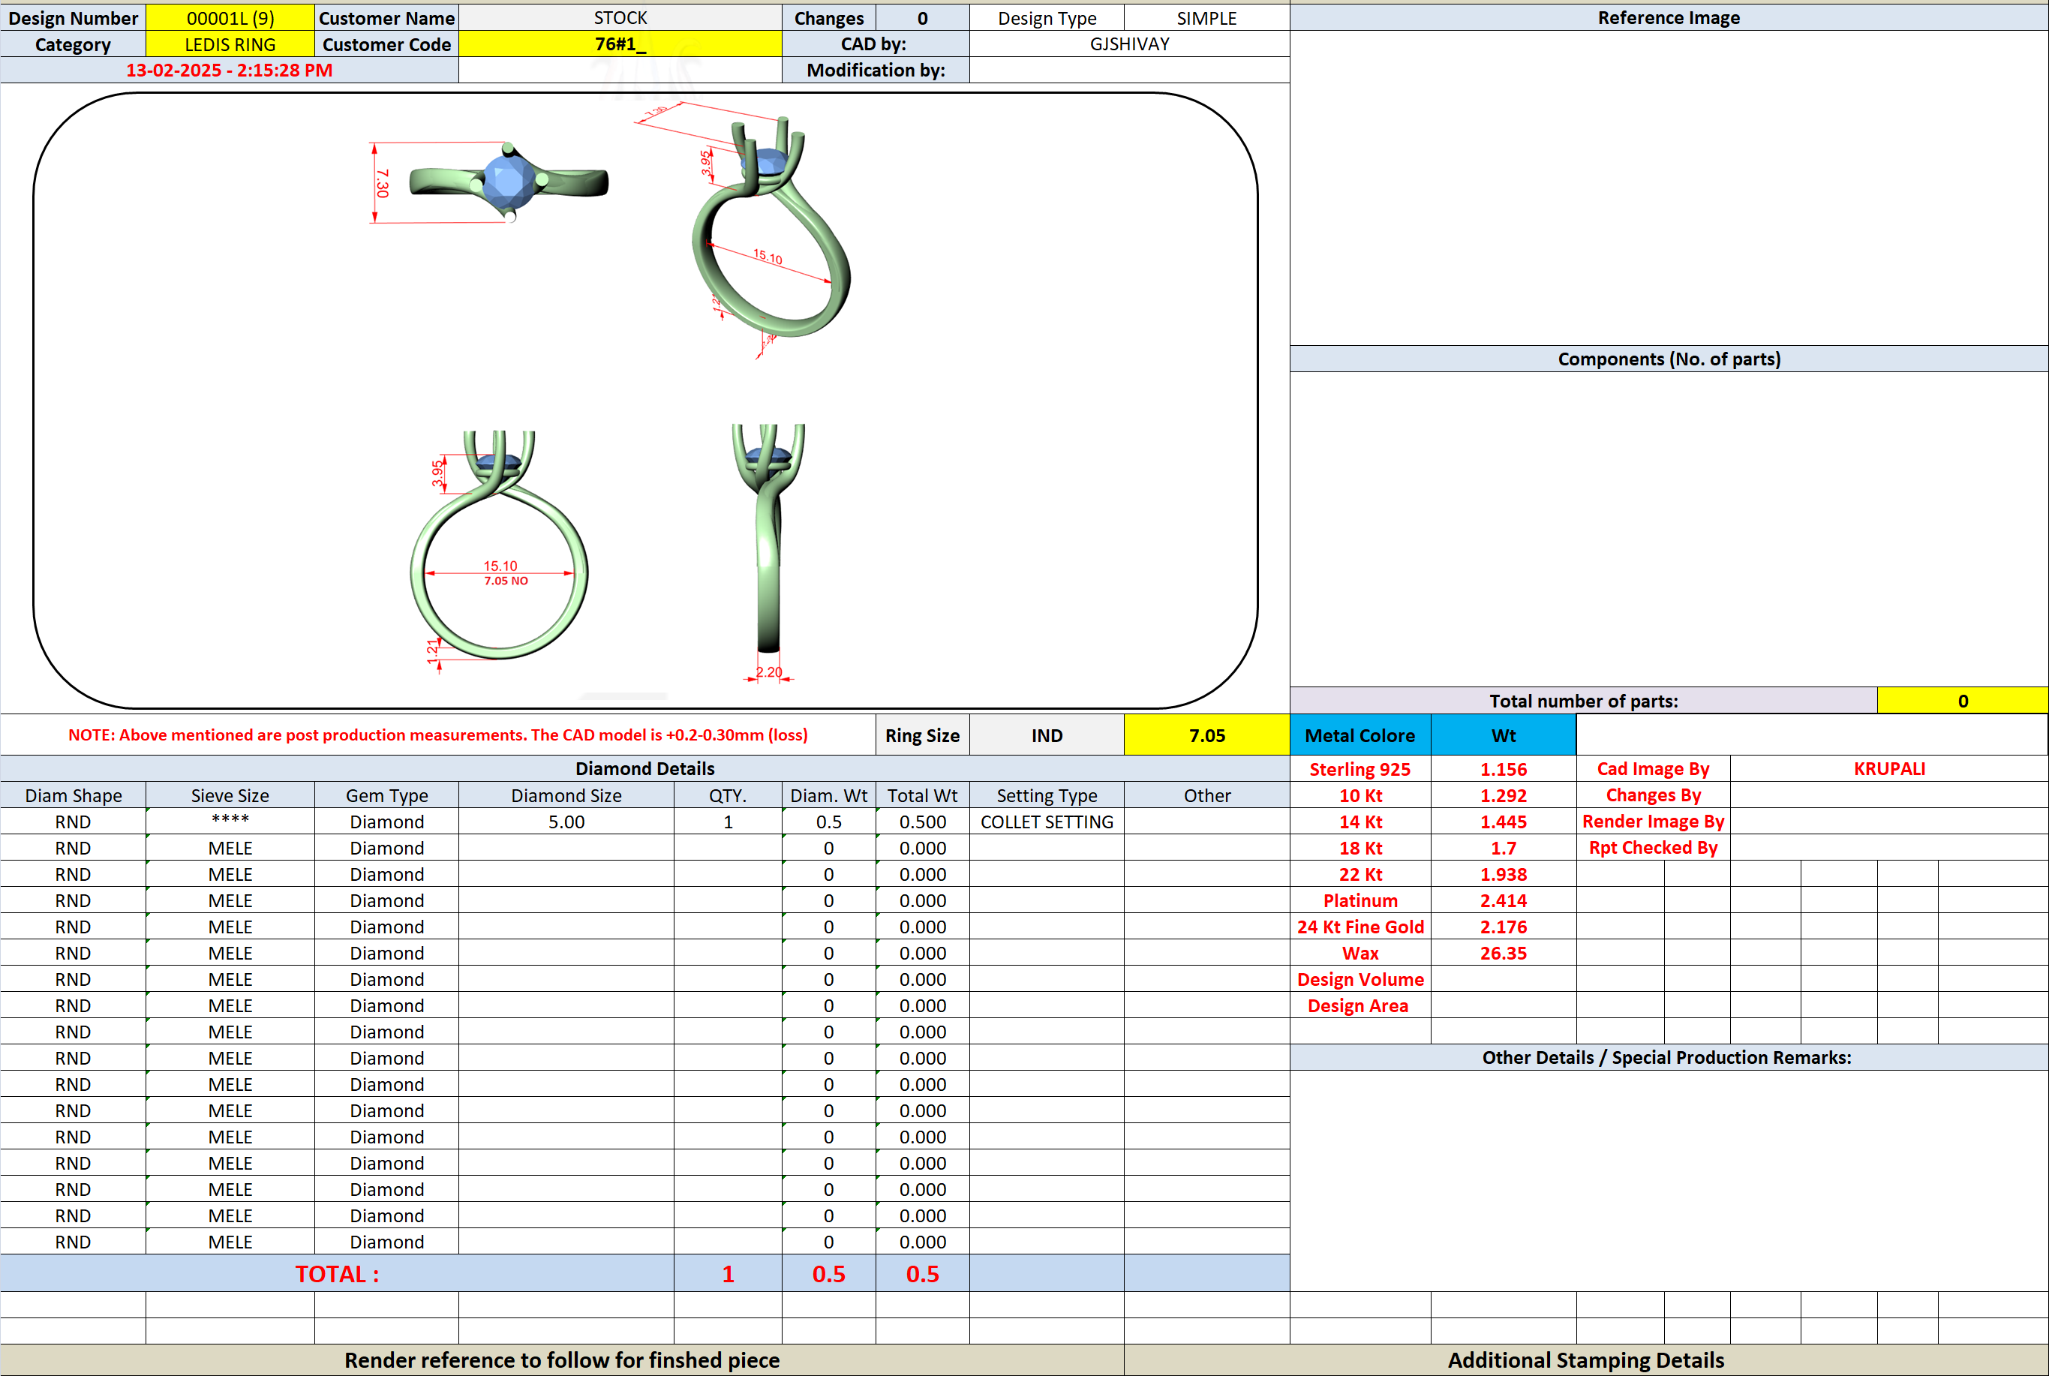Click the Setting Type column header
This screenshot has width=2049, height=1376.
(x=1047, y=795)
